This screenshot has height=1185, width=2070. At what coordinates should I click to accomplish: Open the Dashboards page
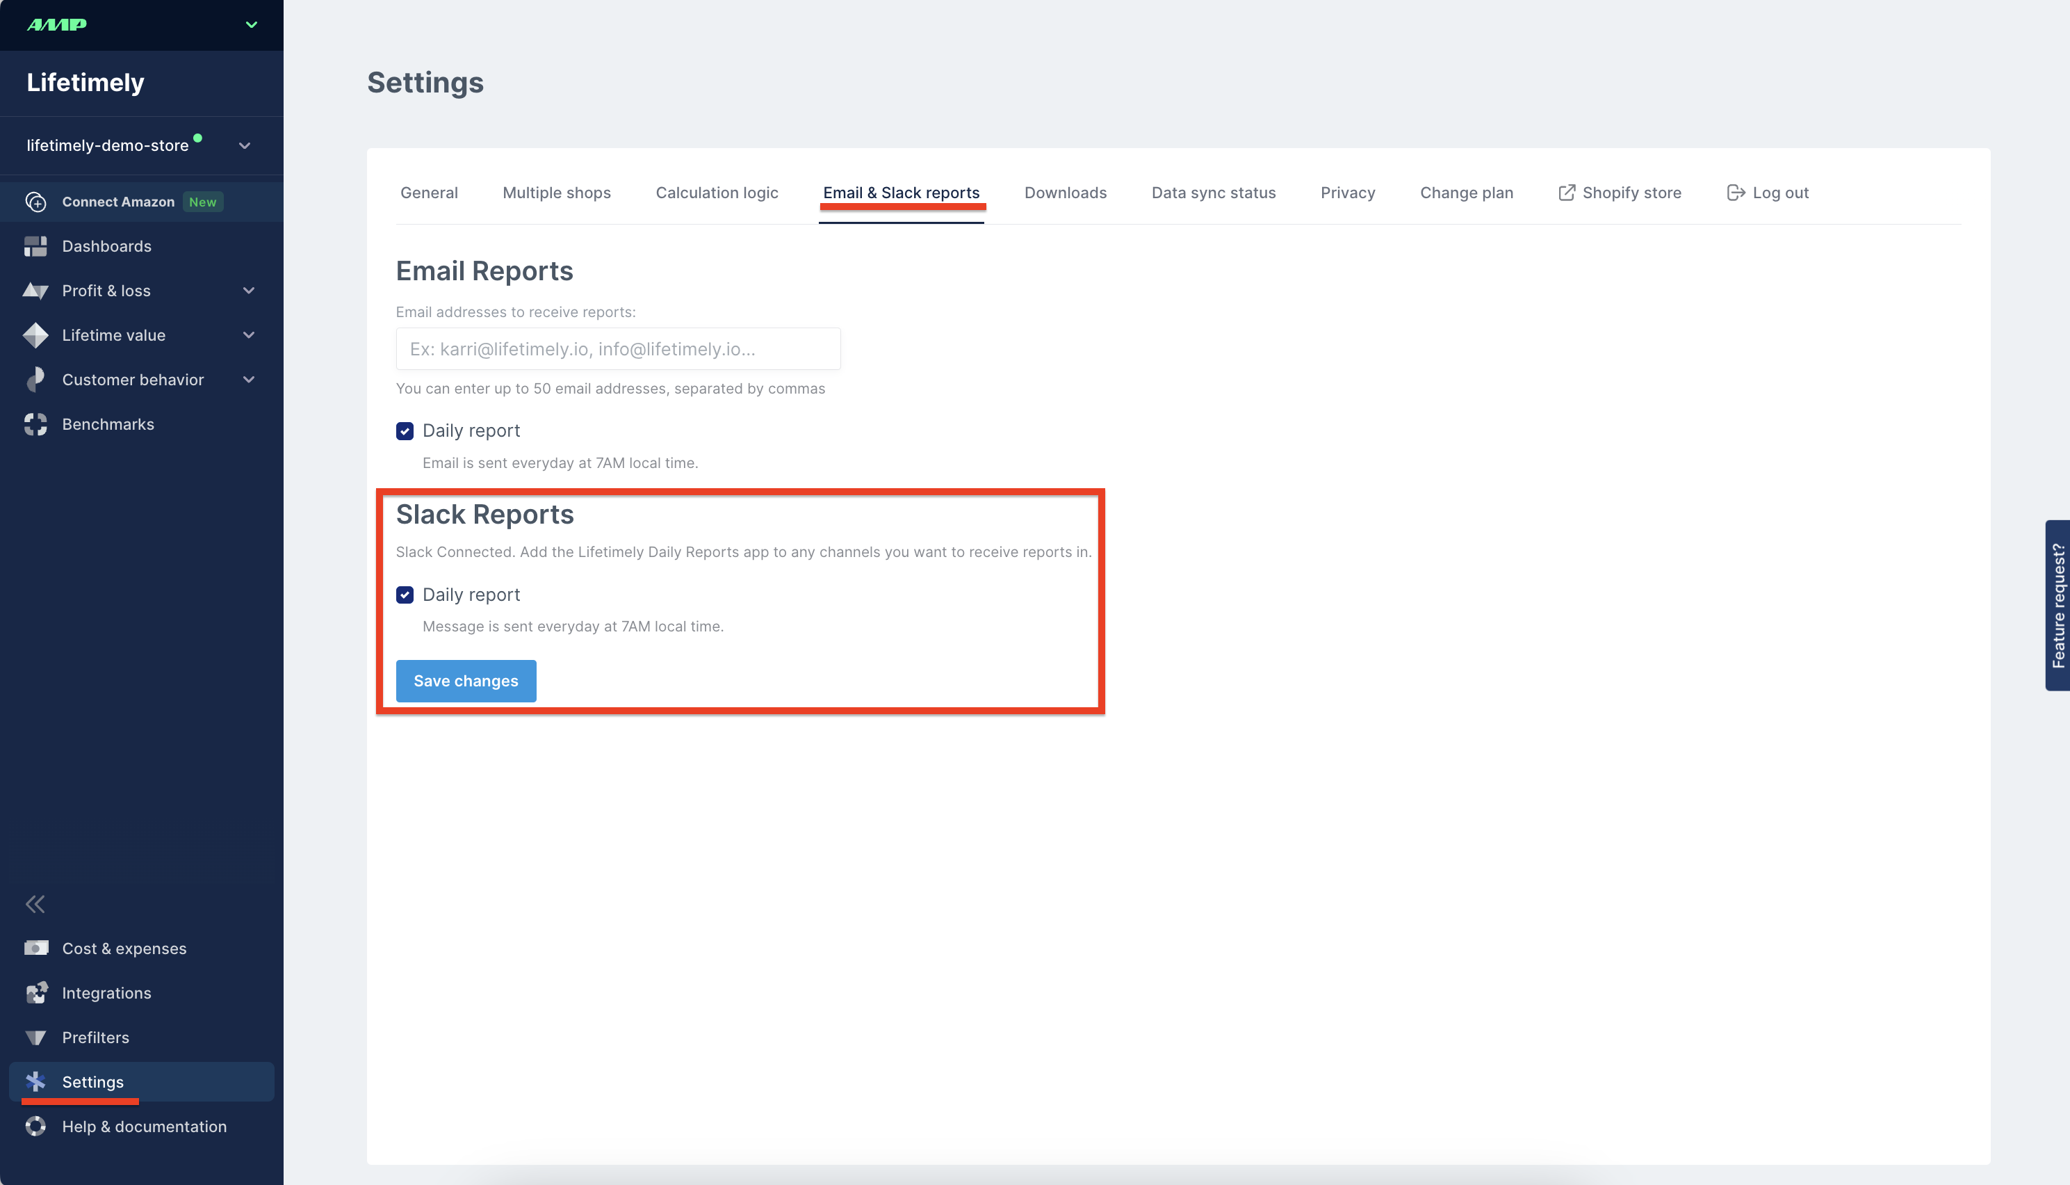pos(106,247)
